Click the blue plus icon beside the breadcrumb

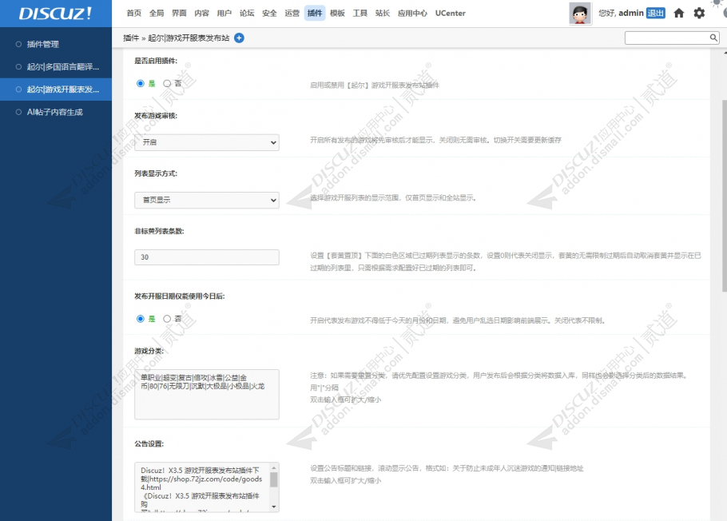coord(239,38)
